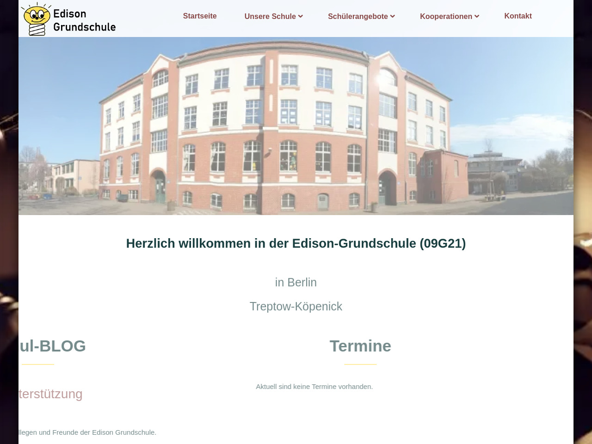Open the Unsere Schule menu item
Screen dimensions: 592x444
coord(270,17)
